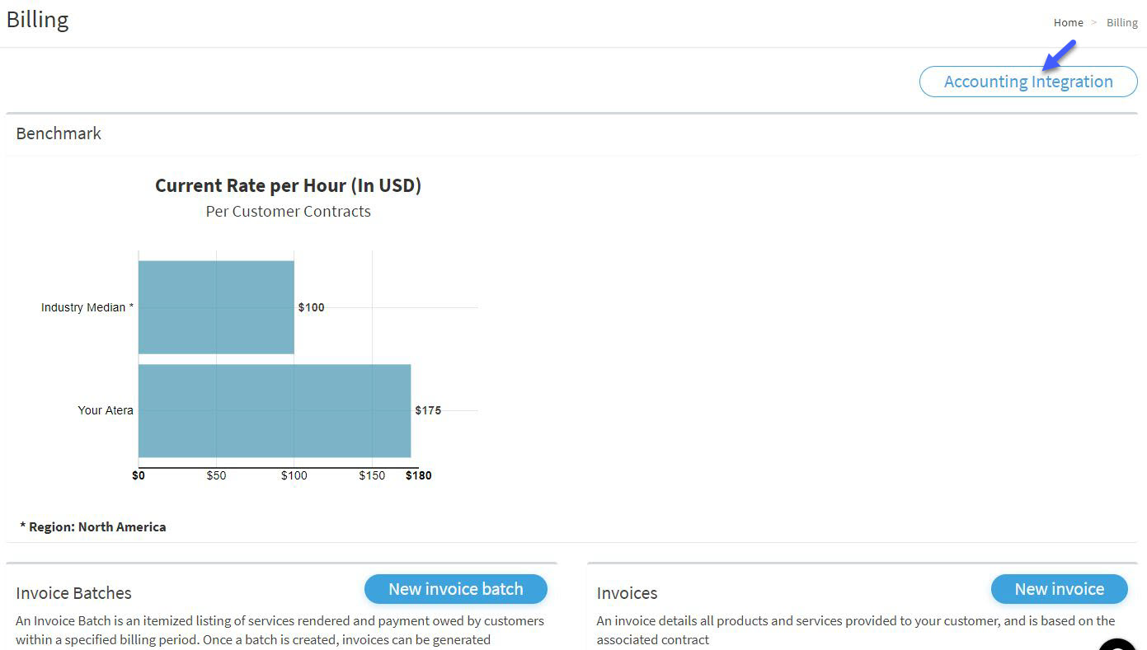Click the $150 axis tick label
Screen dimensions: 1147x650
tap(372, 475)
